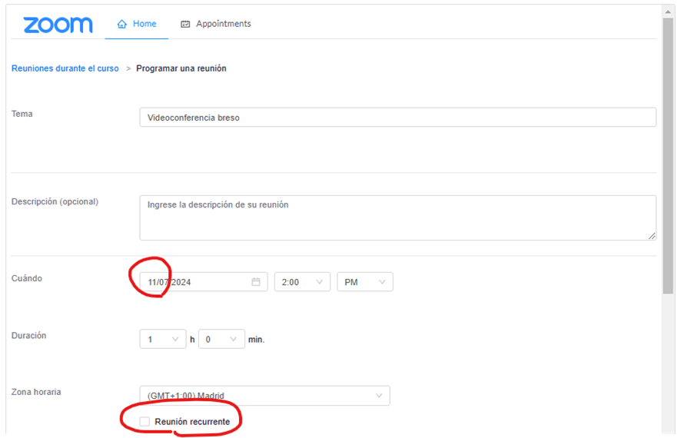Screen dimensions: 681x438
Task: Click the Tema label
Action: 22,114
